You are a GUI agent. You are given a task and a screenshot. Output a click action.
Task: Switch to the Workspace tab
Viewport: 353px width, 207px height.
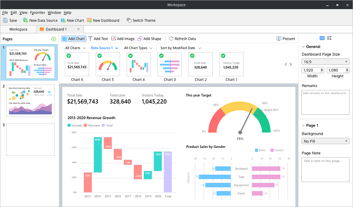tap(18, 29)
